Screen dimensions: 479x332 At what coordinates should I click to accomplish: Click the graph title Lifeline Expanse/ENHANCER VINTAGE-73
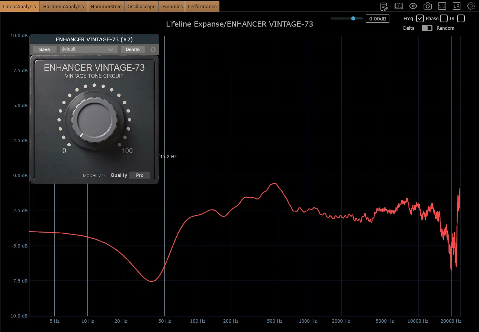point(239,24)
